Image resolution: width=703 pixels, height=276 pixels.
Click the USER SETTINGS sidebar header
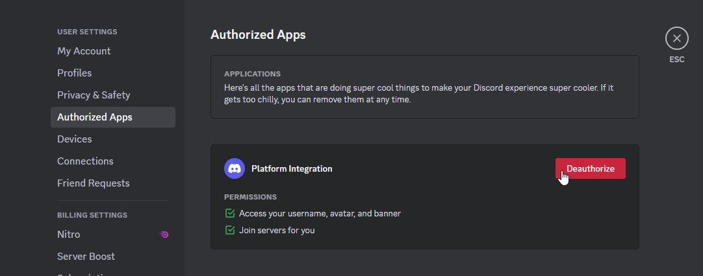[x=87, y=32]
